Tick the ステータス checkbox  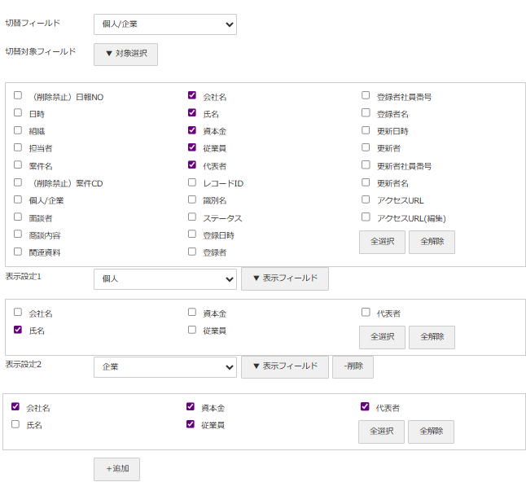[192, 217]
